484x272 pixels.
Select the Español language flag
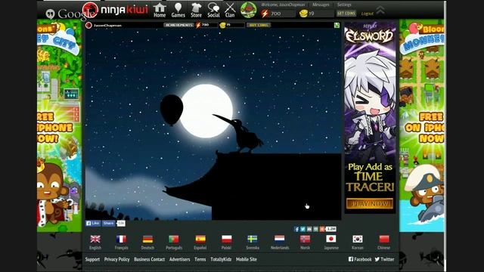click(x=200, y=239)
